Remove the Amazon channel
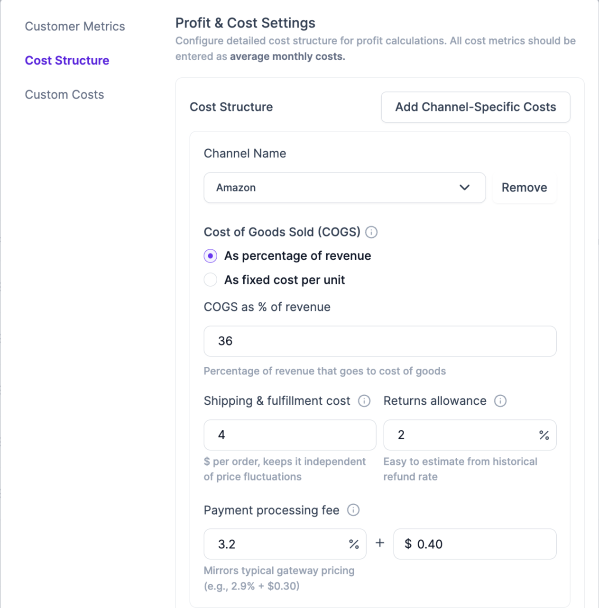Image resolution: width=599 pixels, height=608 pixels. 524,188
